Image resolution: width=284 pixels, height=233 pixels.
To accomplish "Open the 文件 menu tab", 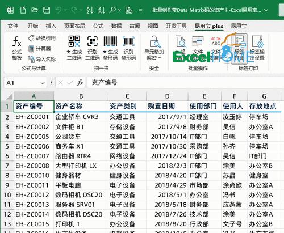I will tap(13, 26).
